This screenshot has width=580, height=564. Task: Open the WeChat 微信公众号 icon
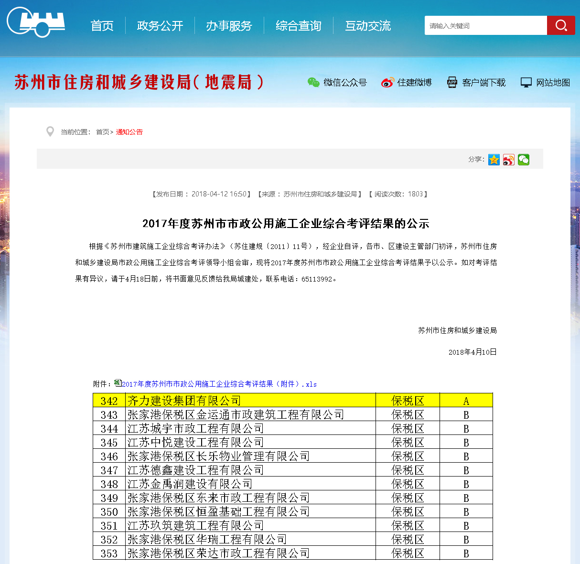tap(313, 83)
